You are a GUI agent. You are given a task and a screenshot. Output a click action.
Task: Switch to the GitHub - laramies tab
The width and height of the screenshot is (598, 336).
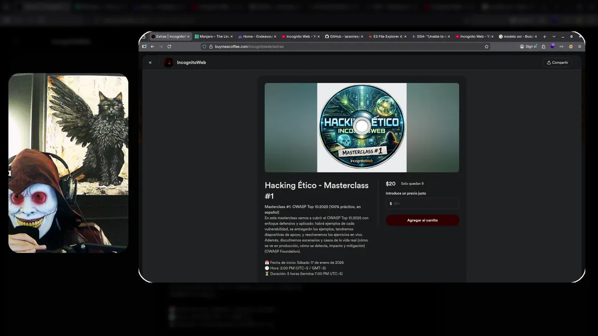(343, 36)
